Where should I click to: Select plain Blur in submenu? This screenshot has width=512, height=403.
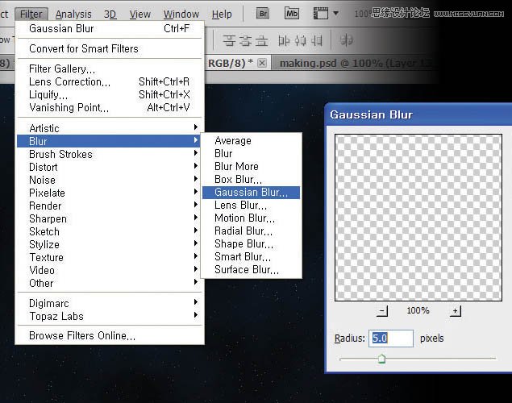(x=251, y=153)
